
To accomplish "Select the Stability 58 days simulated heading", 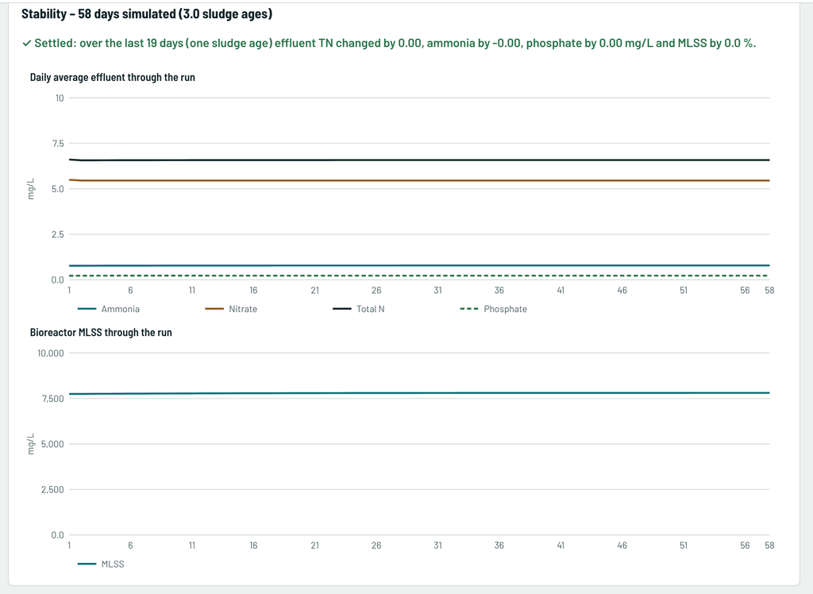I will point(147,14).
